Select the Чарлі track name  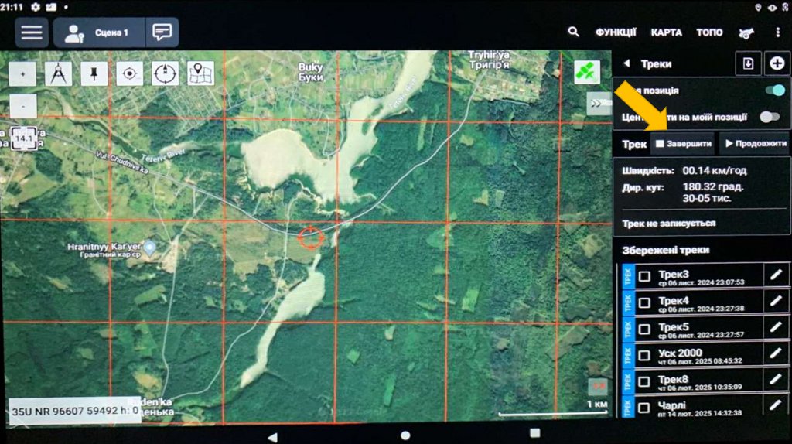(x=672, y=405)
